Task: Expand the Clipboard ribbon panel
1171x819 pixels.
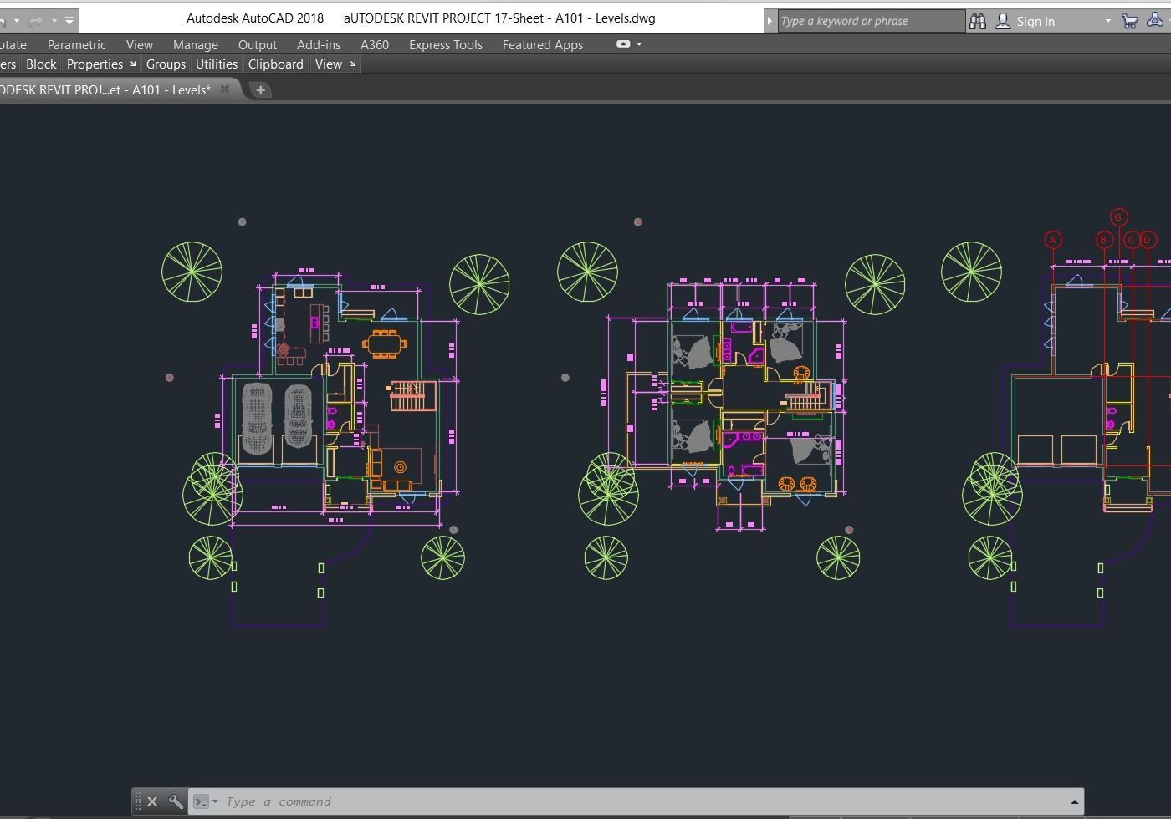Action: [276, 64]
